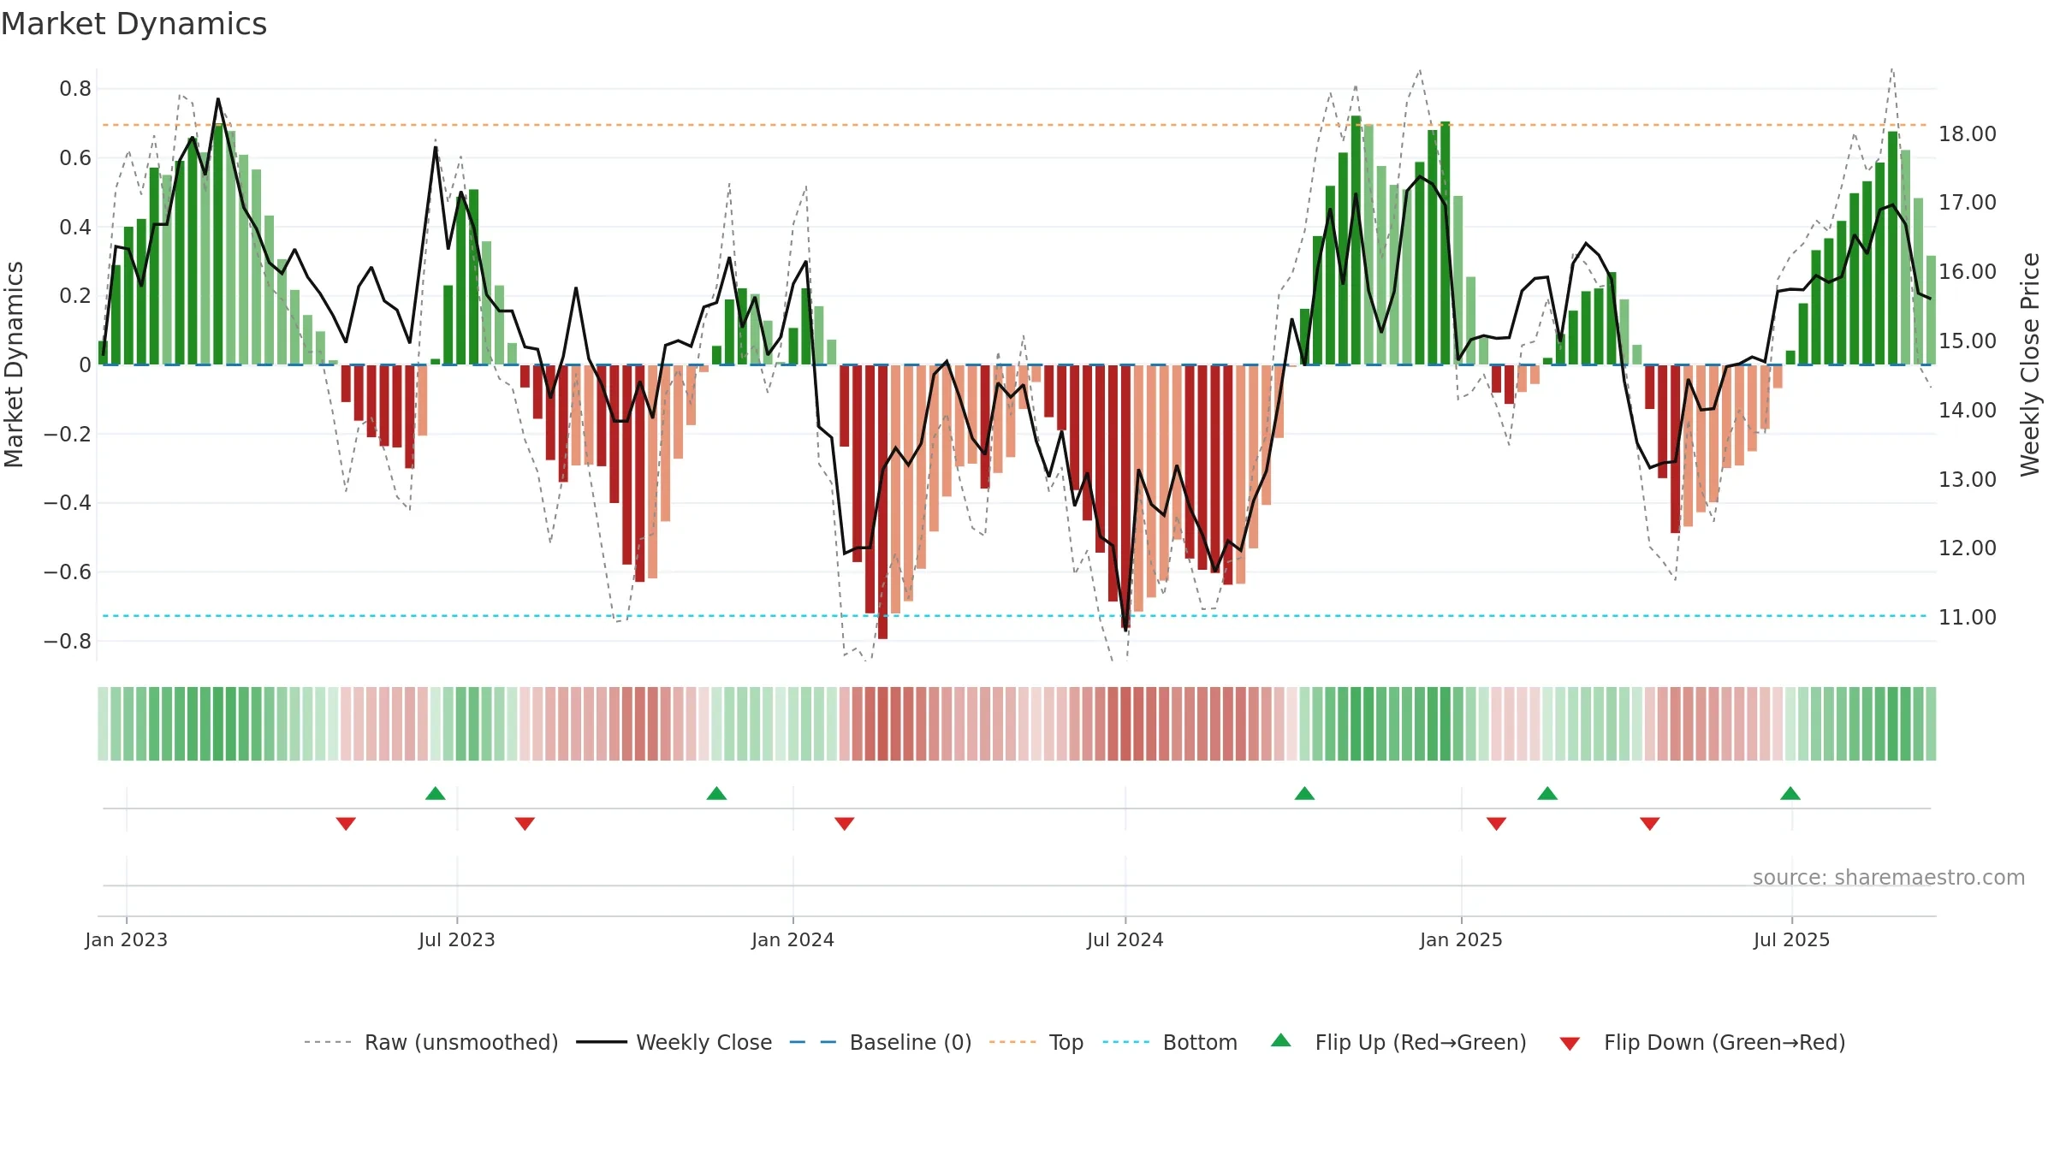Select the flip-up marker just before Jul 2025
2054x1155 pixels.
[1790, 793]
